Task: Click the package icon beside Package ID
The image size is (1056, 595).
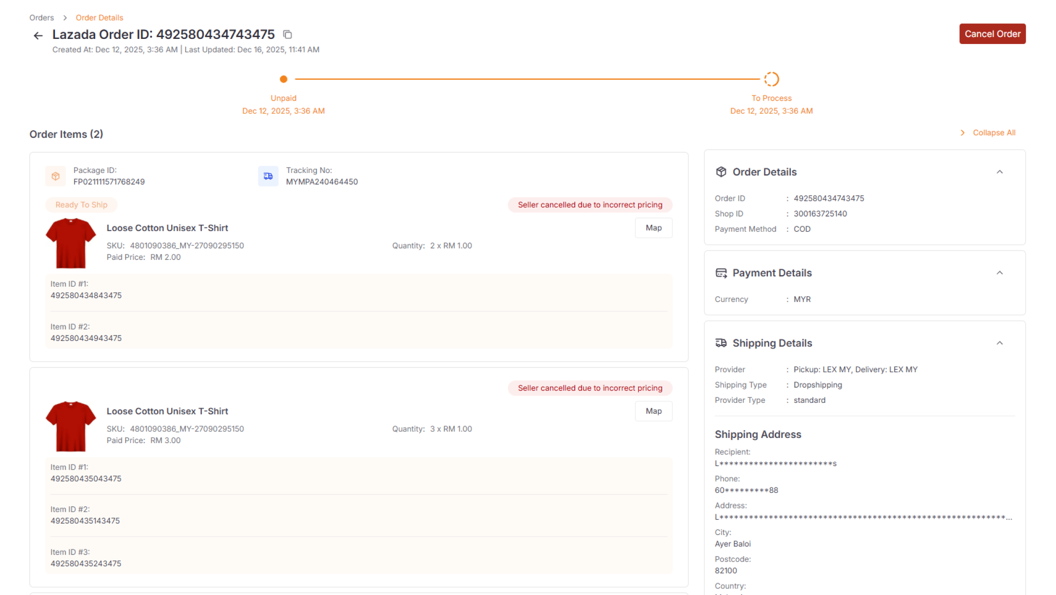Action: click(x=55, y=176)
